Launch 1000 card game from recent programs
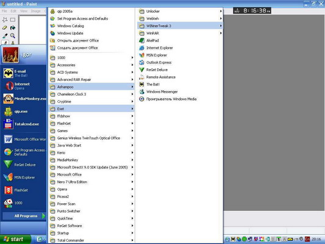Screen dimensions: 325x244 tap(24, 203)
